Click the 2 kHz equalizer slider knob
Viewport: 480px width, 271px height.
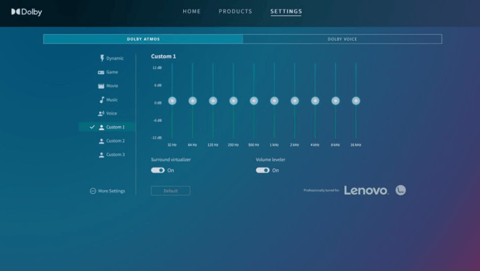click(295, 101)
